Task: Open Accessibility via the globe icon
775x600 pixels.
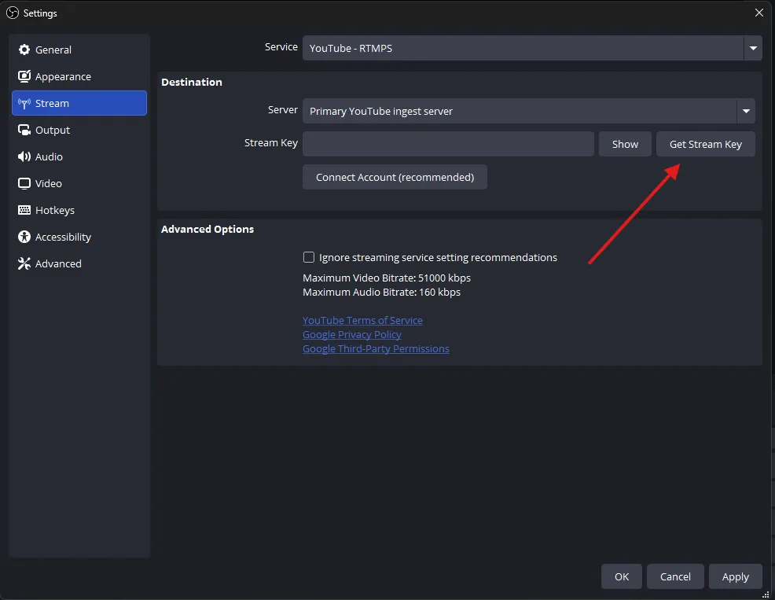Action: [x=24, y=237]
